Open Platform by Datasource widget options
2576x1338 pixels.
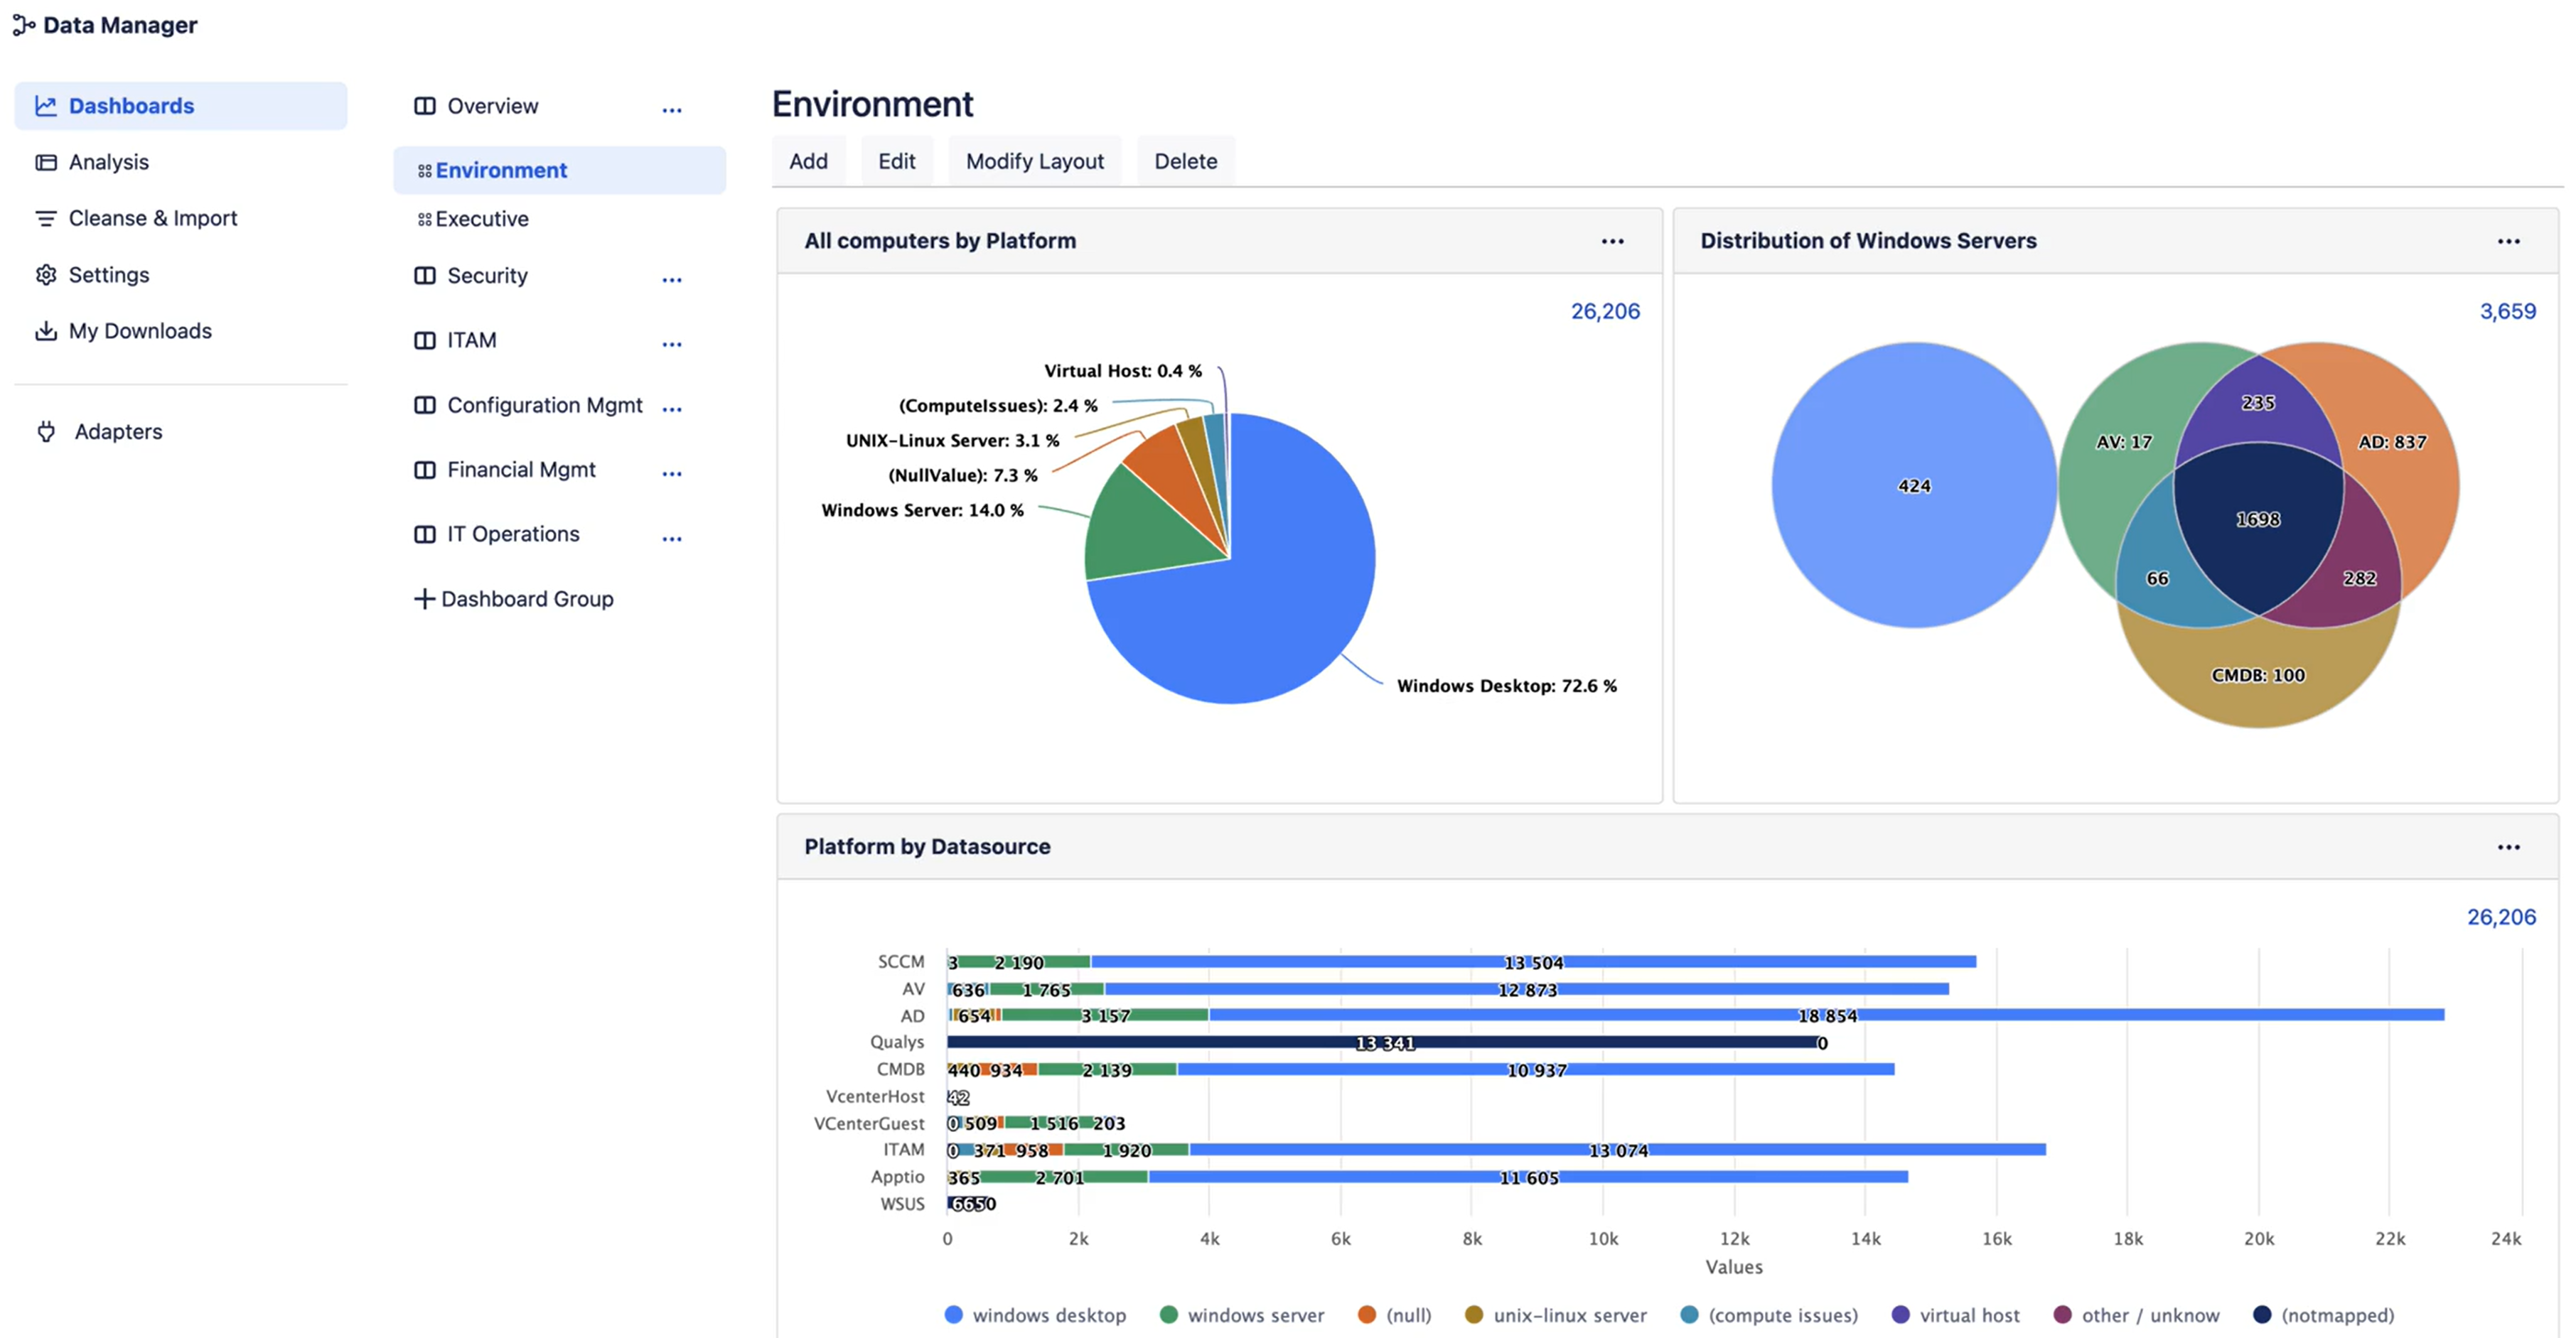point(2508,847)
